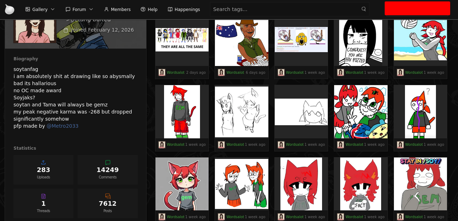Click the Happenings book icon
This screenshot has height=221, width=458.
(170, 9)
